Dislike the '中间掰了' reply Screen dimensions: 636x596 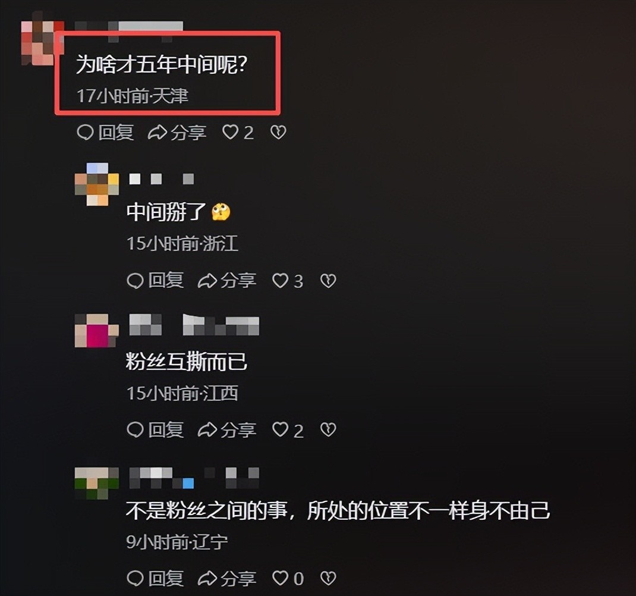[x=328, y=281]
